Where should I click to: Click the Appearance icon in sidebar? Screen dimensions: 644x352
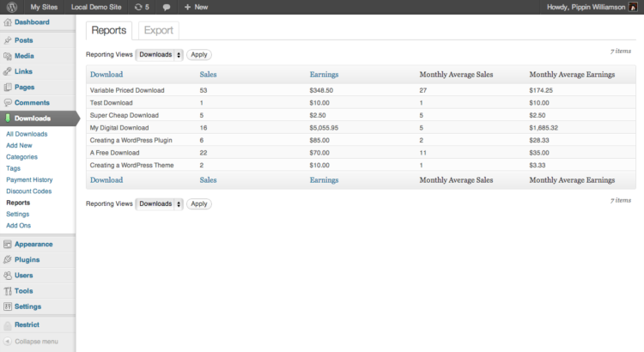pyautogui.click(x=8, y=244)
